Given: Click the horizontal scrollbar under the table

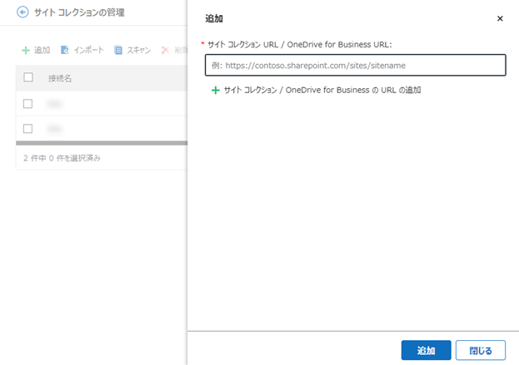Looking at the screenshot, I should (102, 143).
